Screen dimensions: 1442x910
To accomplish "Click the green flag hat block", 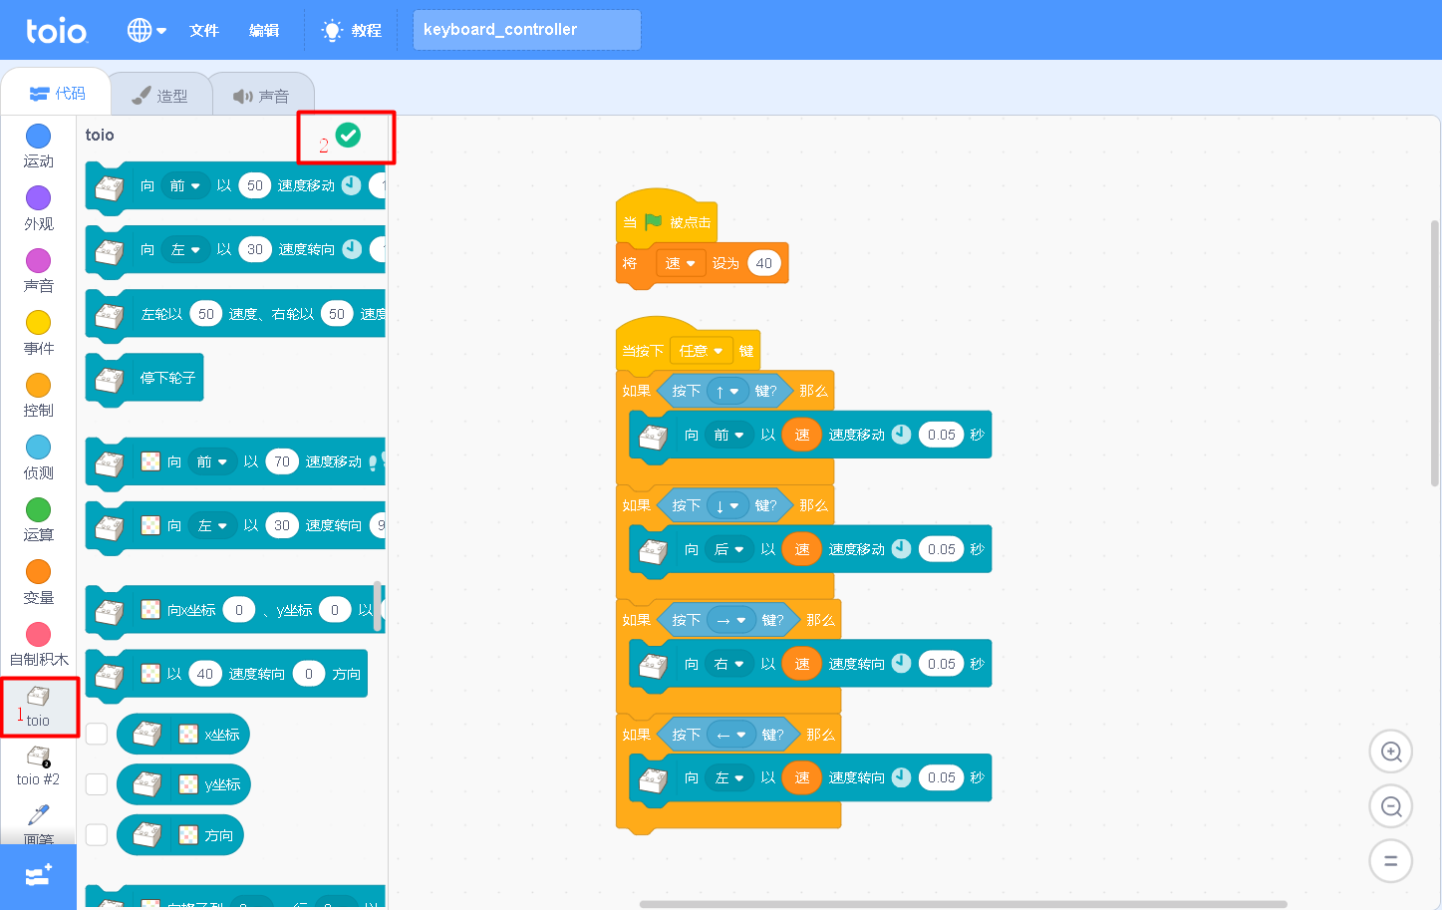I will tap(666, 218).
